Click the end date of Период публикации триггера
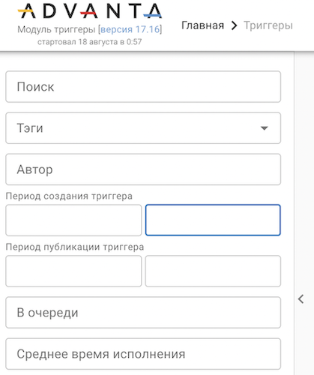 pyautogui.click(x=213, y=271)
